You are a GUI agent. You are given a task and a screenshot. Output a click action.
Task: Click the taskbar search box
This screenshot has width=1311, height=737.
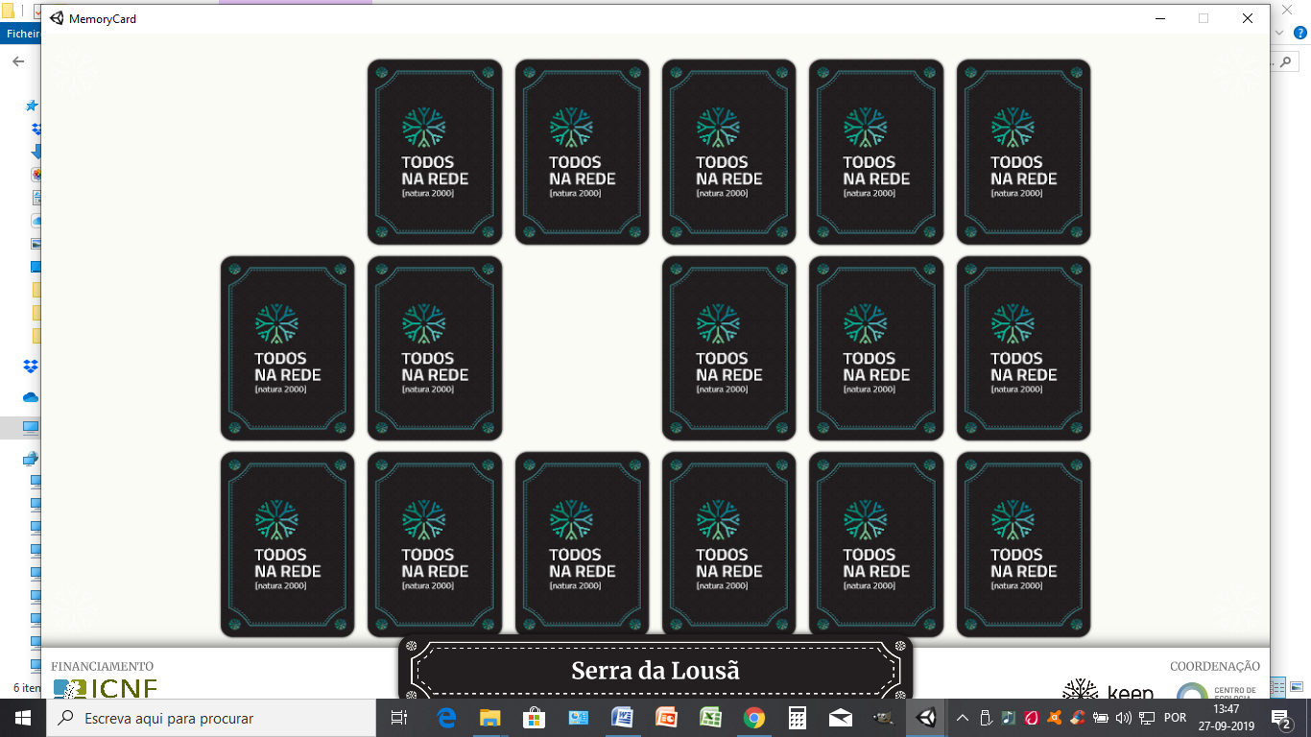[x=211, y=718]
